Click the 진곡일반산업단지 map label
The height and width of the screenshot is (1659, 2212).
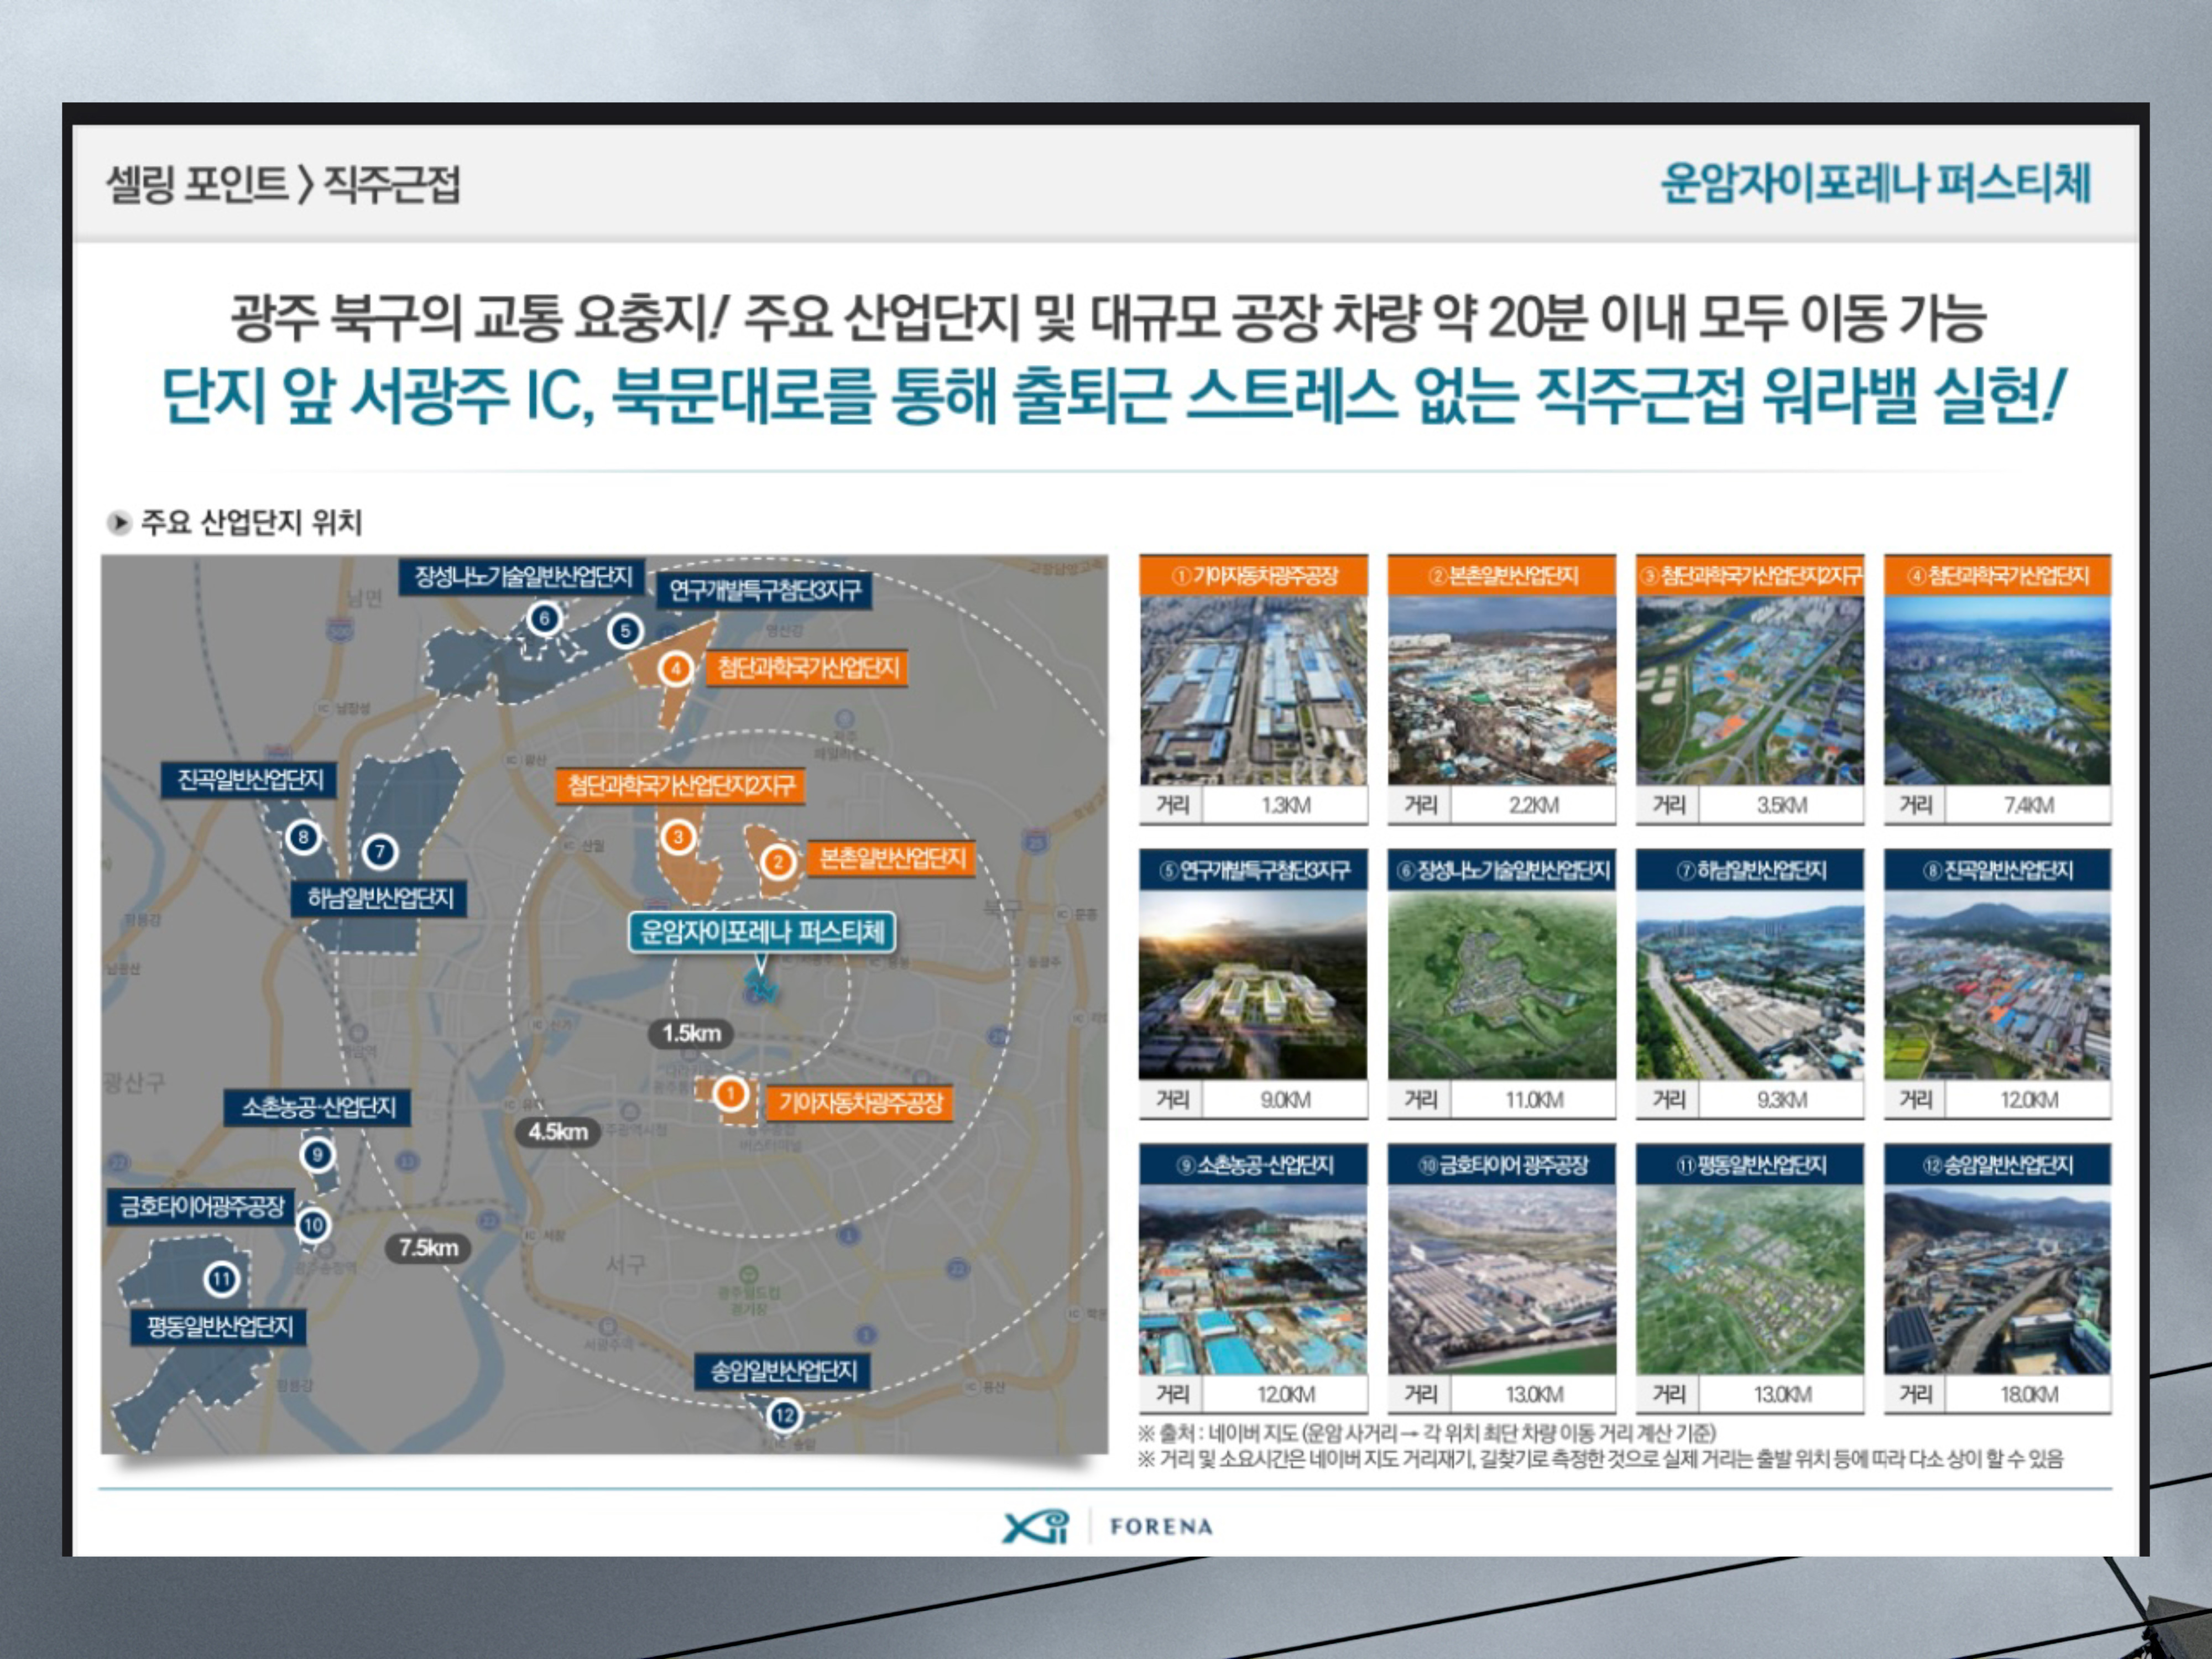pyautogui.click(x=250, y=780)
